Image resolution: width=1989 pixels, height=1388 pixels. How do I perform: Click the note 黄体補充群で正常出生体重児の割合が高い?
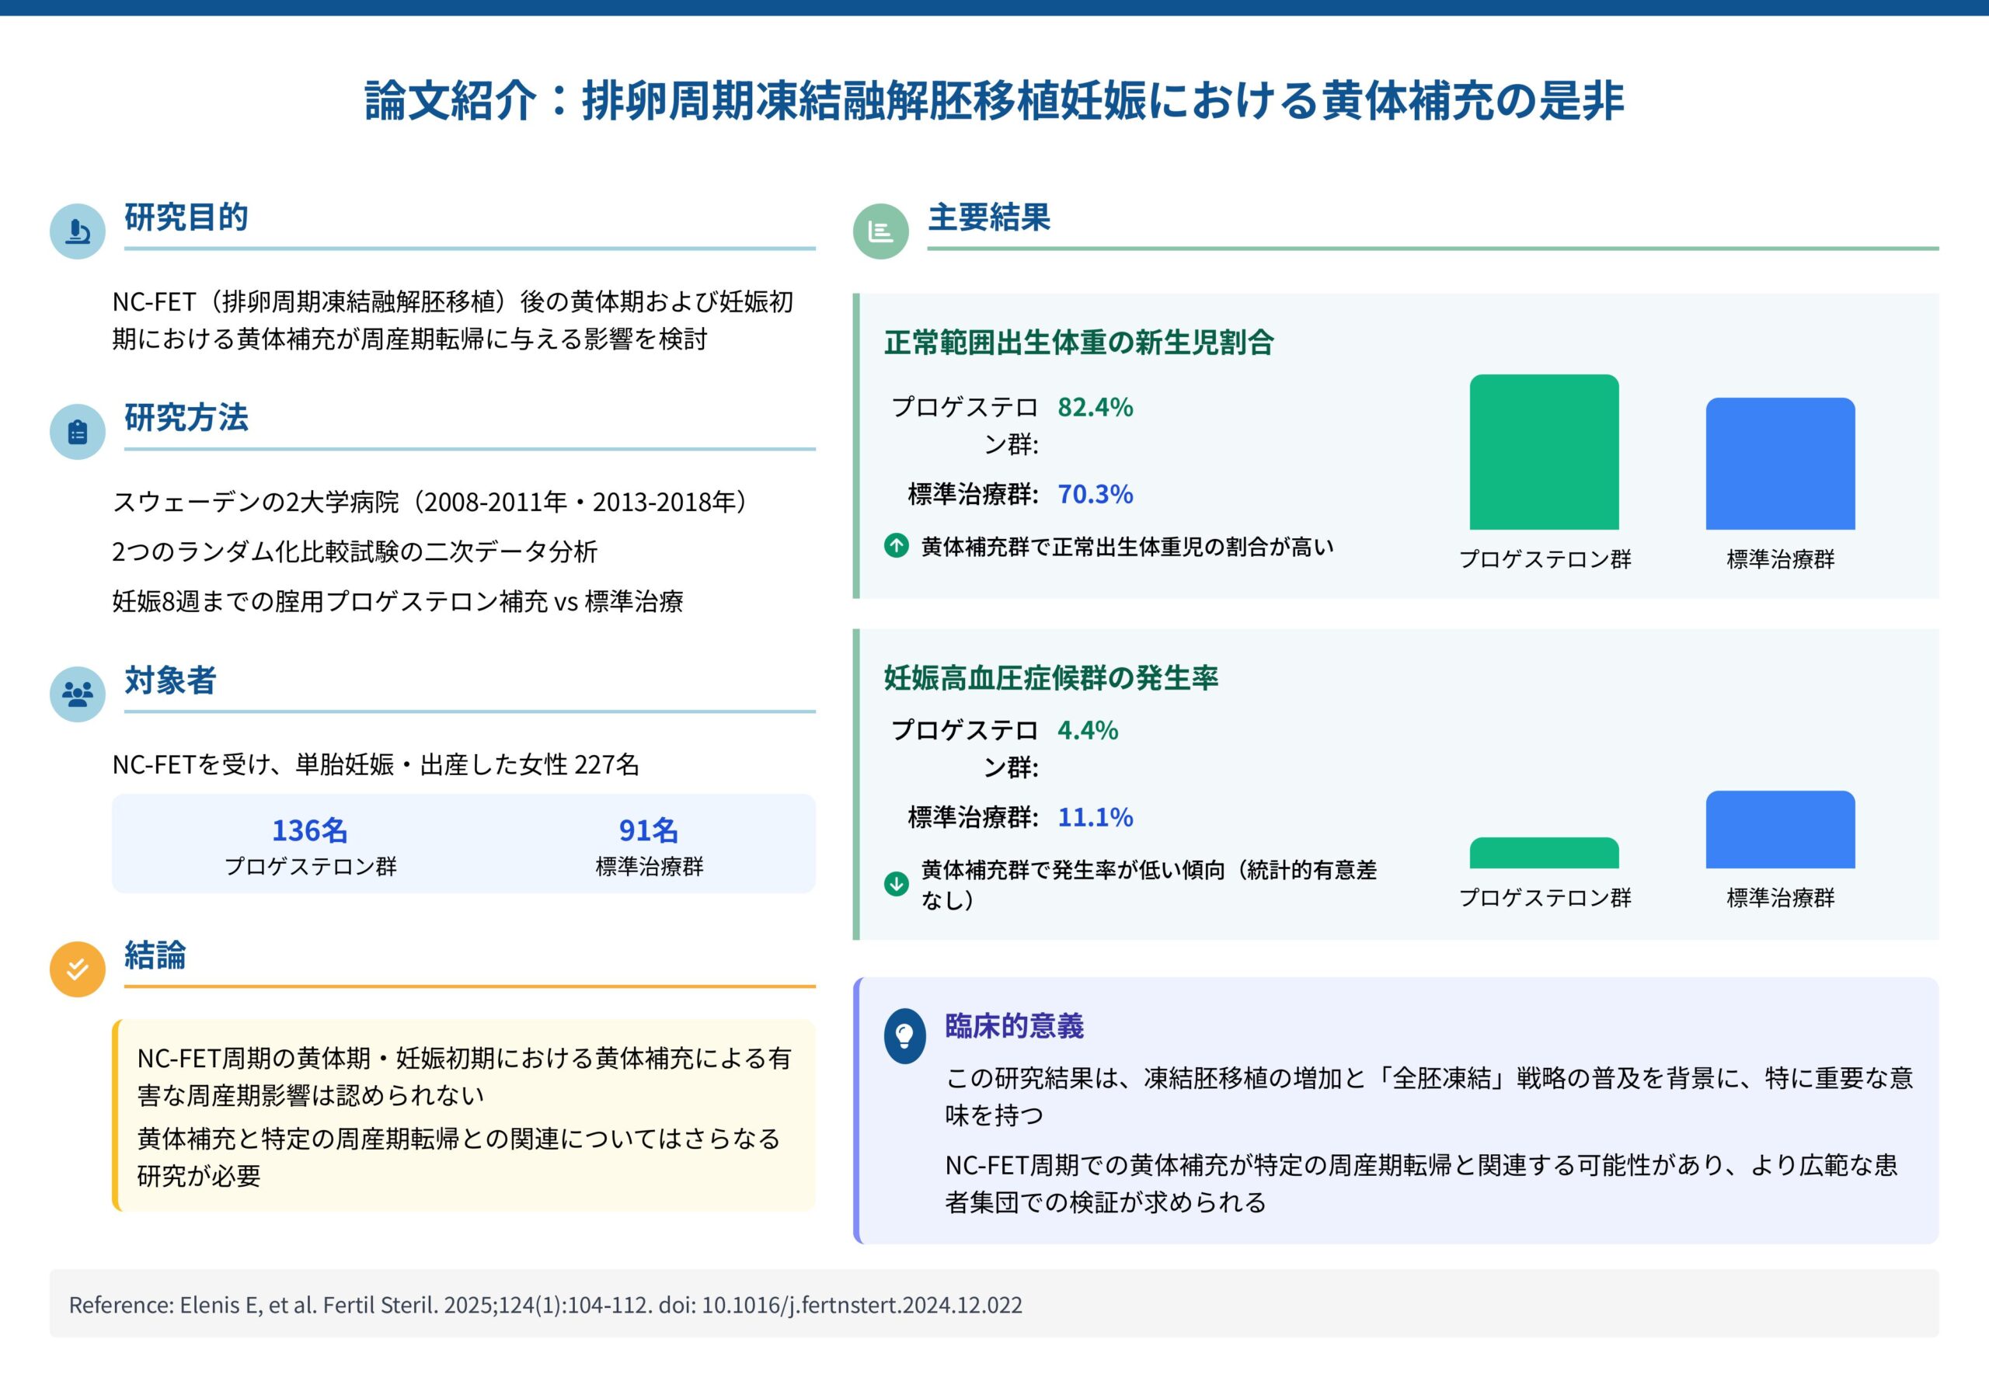(x=1127, y=546)
